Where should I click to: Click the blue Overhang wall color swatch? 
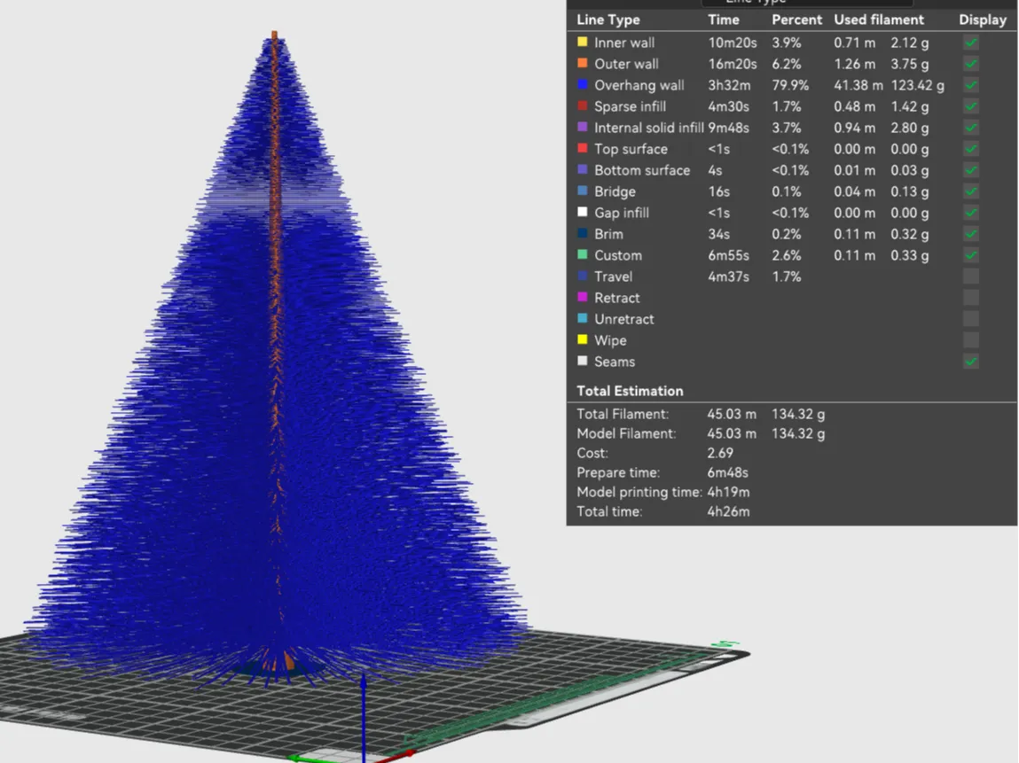(x=583, y=85)
